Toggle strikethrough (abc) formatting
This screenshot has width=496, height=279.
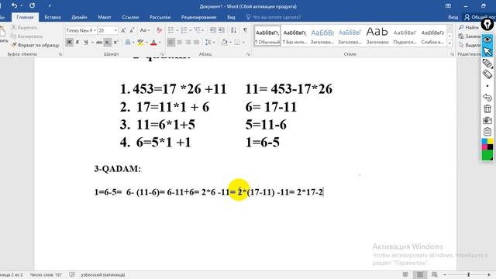[99, 42]
